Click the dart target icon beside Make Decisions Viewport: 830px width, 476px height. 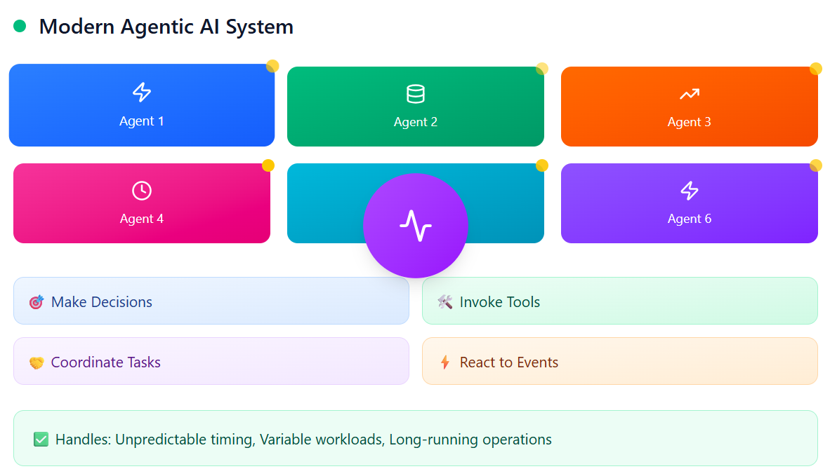click(x=37, y=301)
